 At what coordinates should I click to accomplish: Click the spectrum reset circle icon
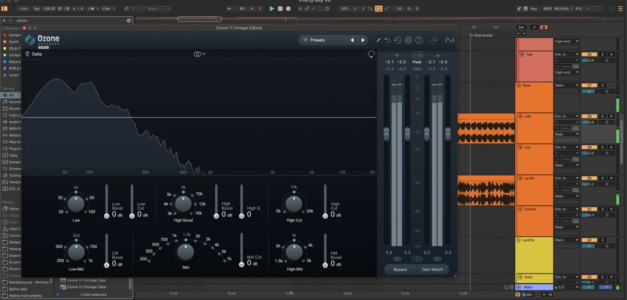tap(371, 54)
